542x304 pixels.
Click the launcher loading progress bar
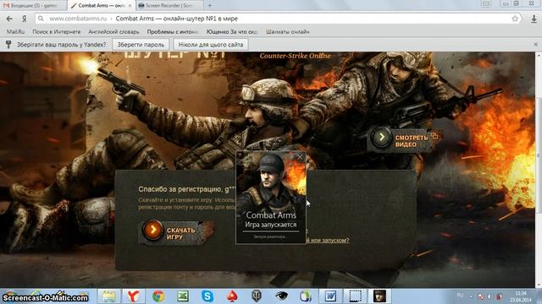(271, 231)
